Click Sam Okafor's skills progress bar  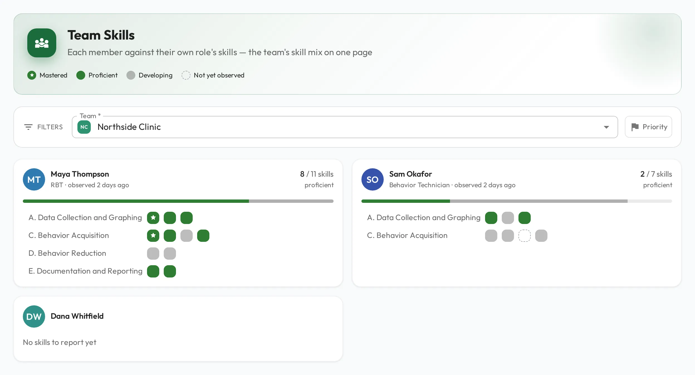tap(517, 201)
